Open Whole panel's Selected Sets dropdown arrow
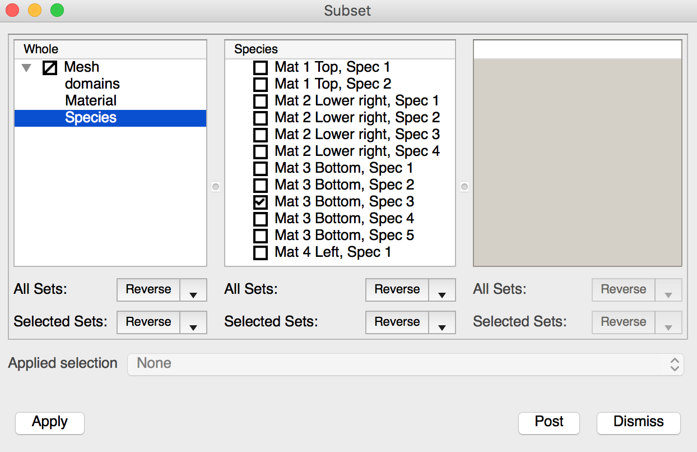Viewport: 697px width, 452px height. point(193,322)
